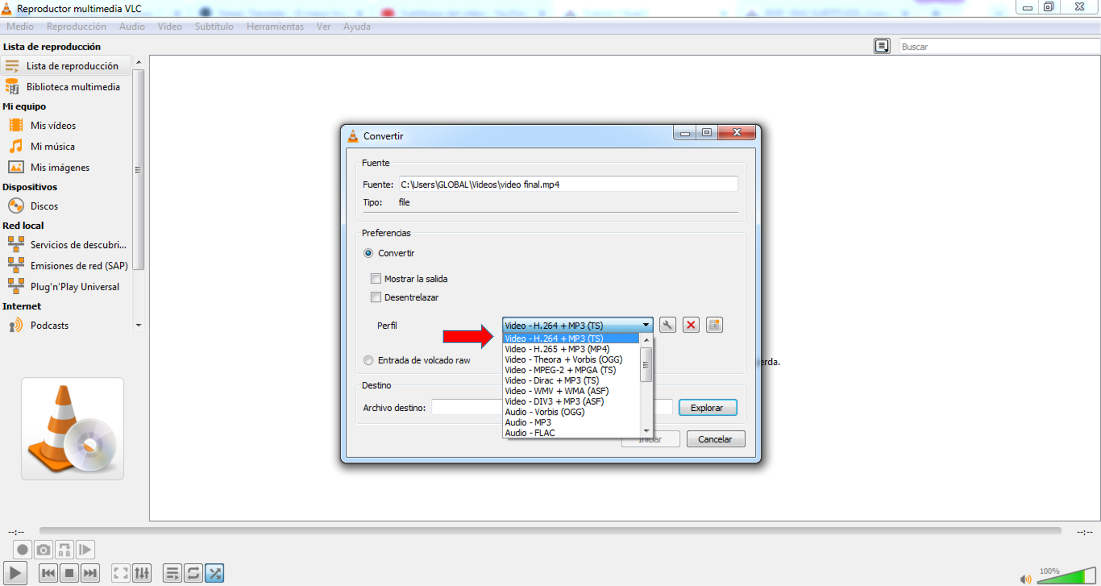Take a snapshot with the camera icon
This screenshot has width=1101, height=586.
43,550
